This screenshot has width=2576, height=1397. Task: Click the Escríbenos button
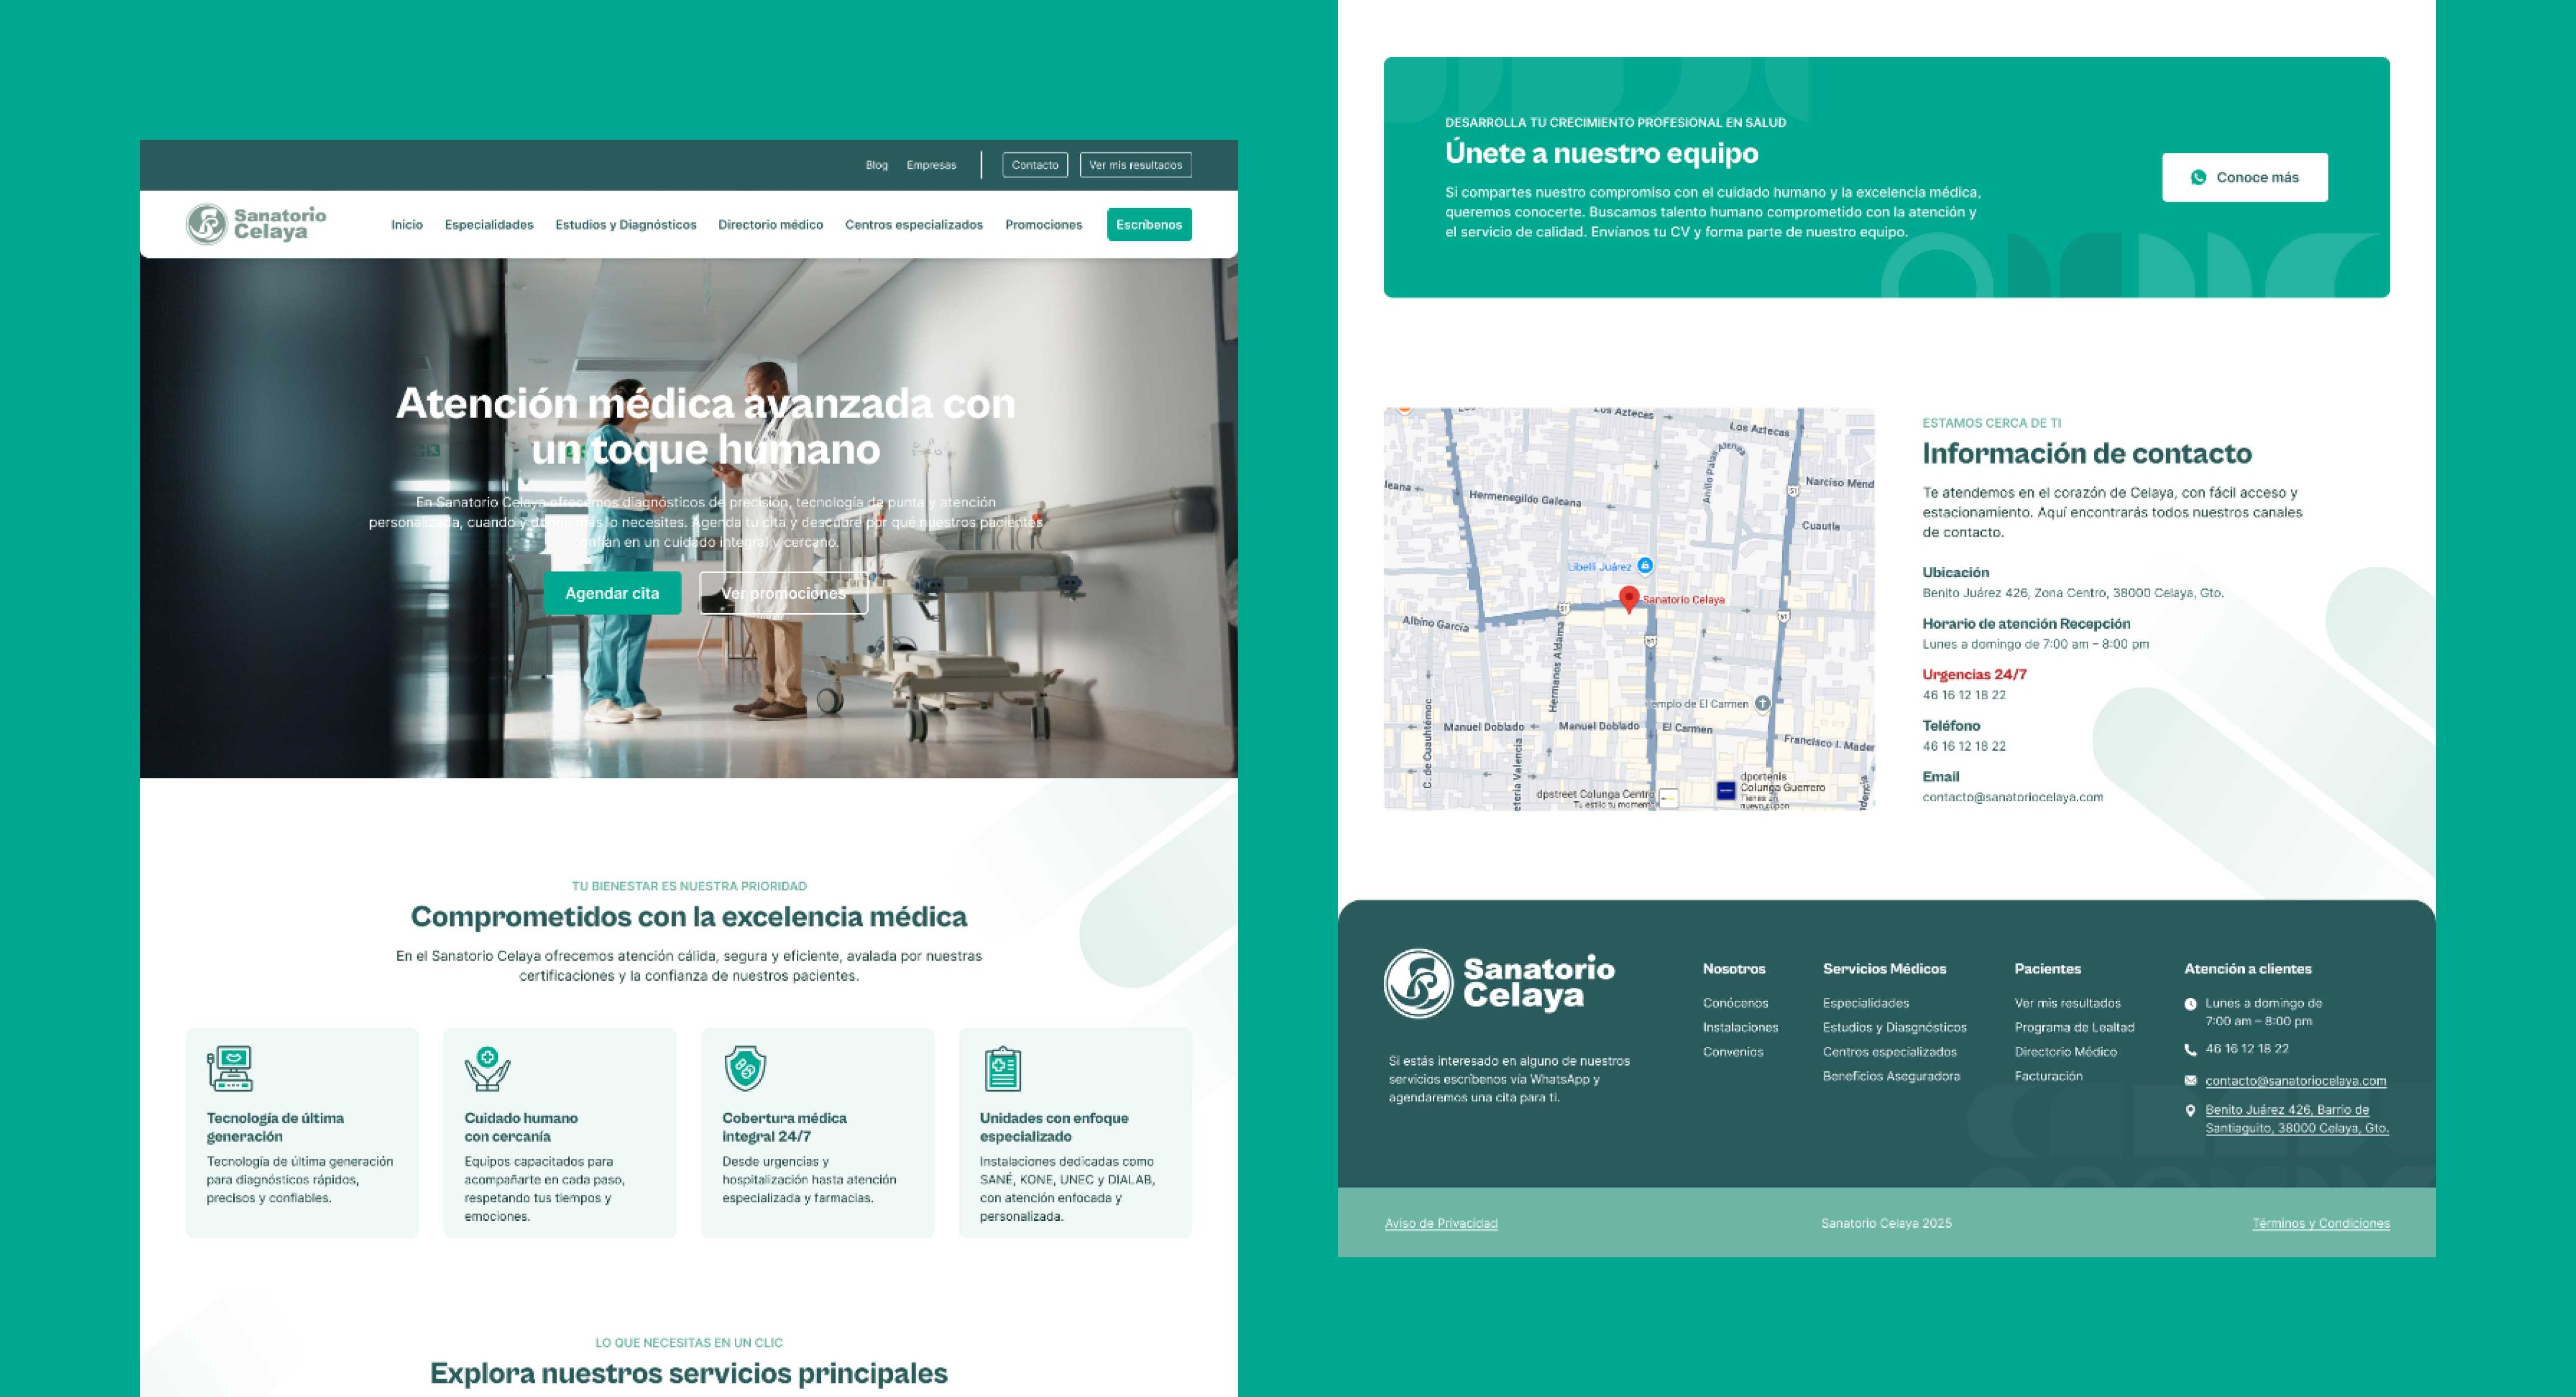click(1149, 225)
